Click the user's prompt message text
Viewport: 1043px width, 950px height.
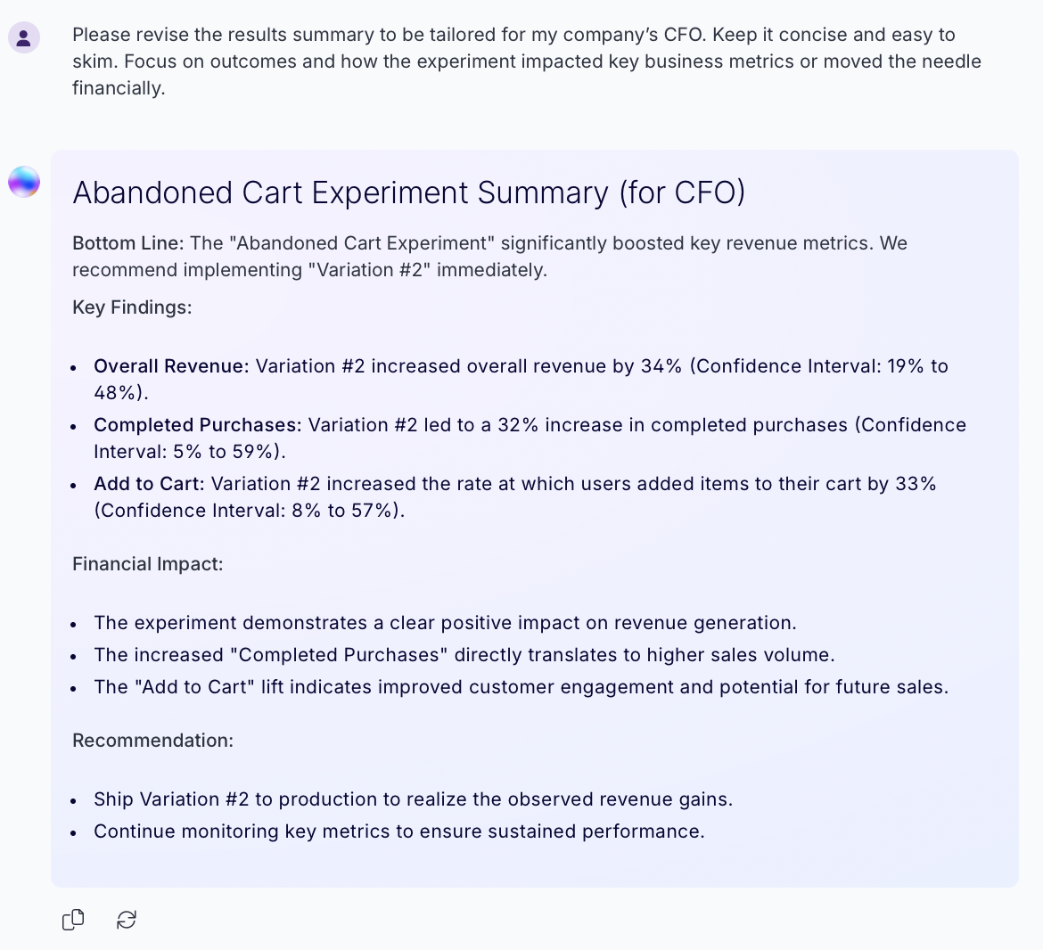pos(526,61)
